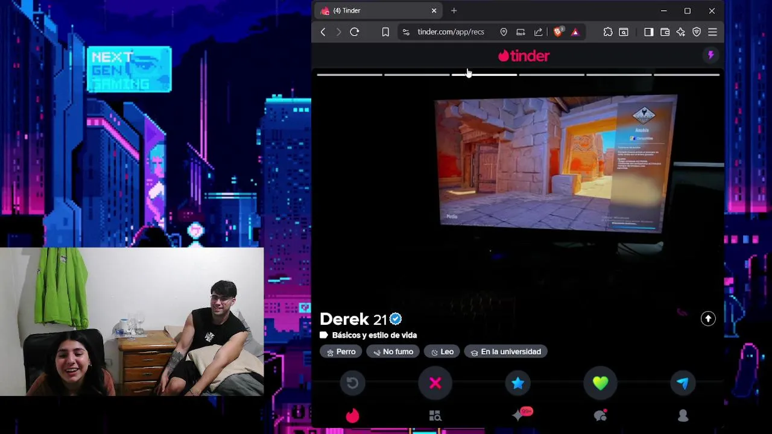Click the location permission icon in address bar
Viewport: 772px width, 434px height.
[504, 32]
